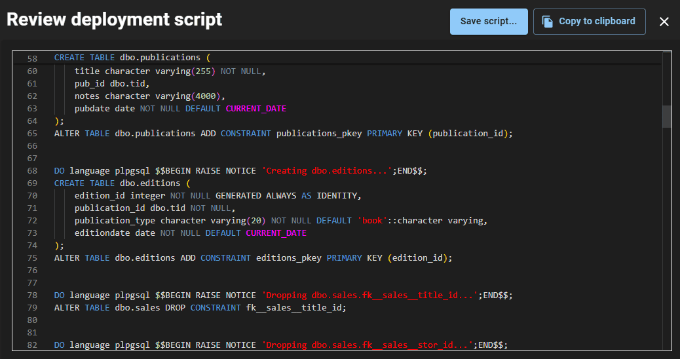The height and width of the screenshot is (359, 680).
Task: Click the Save script... button
Action: click(489, 22)
